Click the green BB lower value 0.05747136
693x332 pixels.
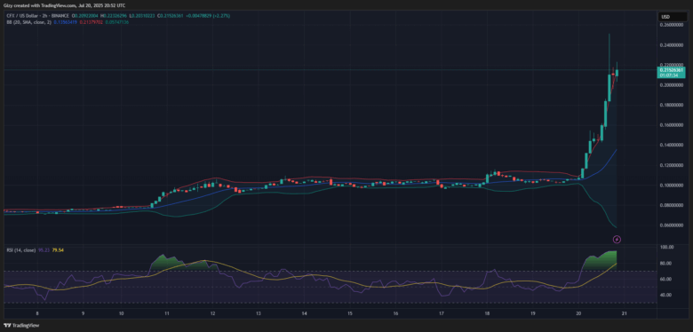point(117,21)
